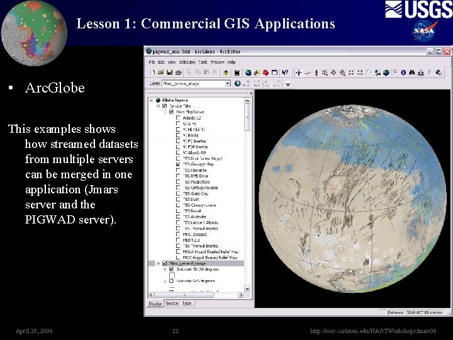
Task: Collapse the Globe layers tree node
Action: click(x=151, y=100)
